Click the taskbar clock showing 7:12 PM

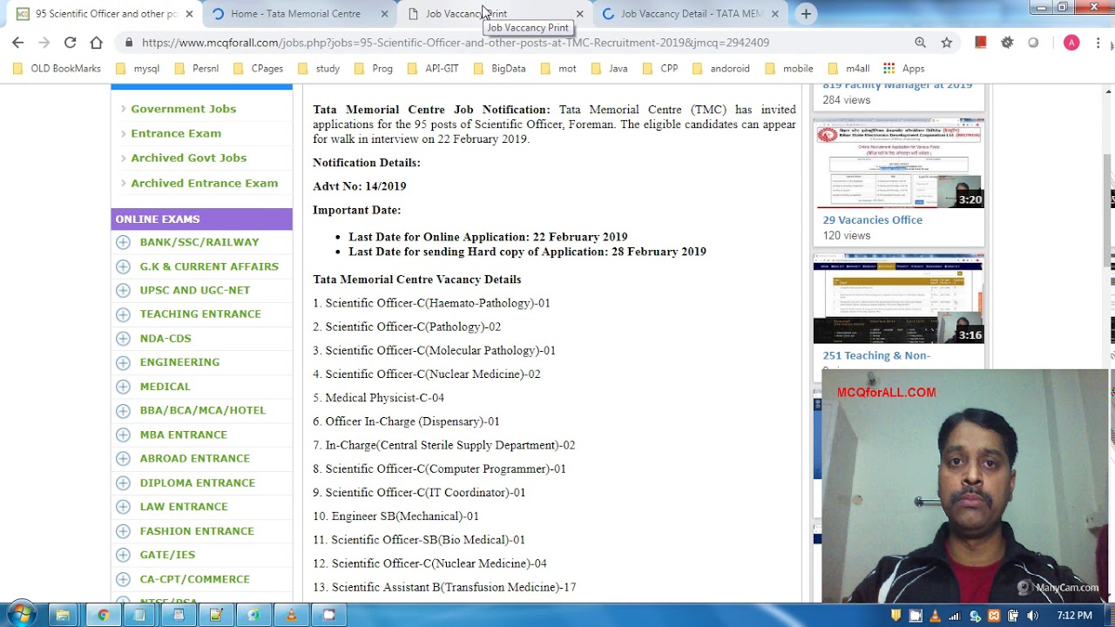click(1073, 616)
